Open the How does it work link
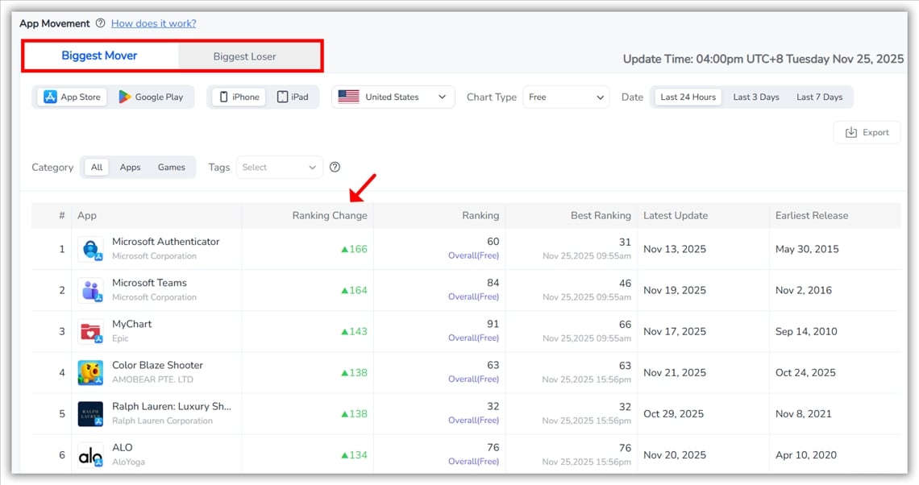This screenshot has height=485, width=919. point(153,23)
